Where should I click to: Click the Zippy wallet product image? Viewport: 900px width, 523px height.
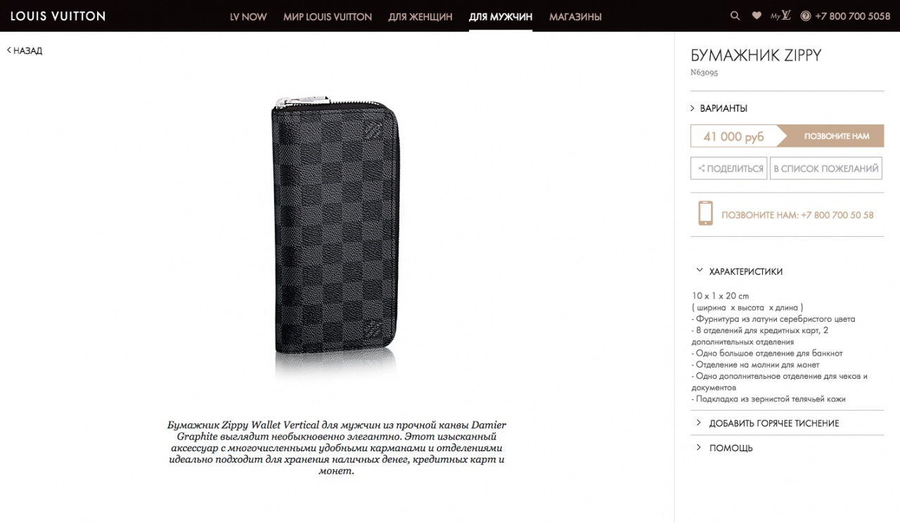click(336, 226)
